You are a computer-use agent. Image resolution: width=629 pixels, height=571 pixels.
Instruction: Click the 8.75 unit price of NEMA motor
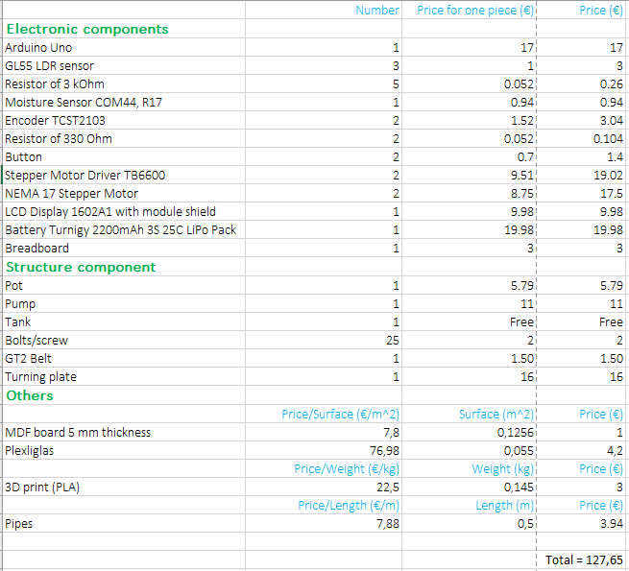469,193
